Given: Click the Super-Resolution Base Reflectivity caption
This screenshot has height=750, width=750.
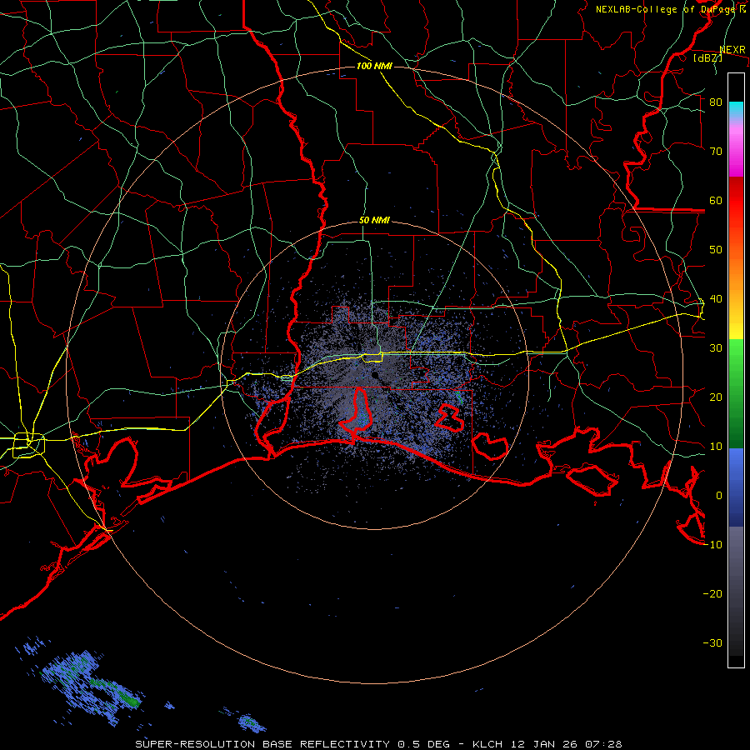Looking at the screenshot, I should coord(379,744).
